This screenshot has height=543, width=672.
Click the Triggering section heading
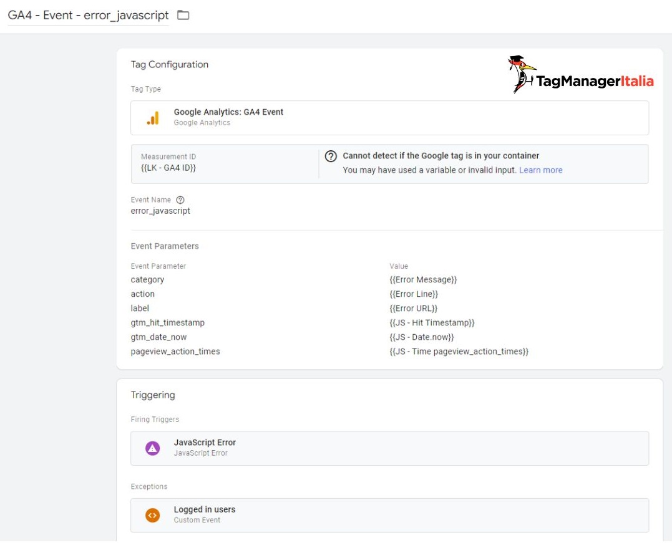click(x=153, y=395)
